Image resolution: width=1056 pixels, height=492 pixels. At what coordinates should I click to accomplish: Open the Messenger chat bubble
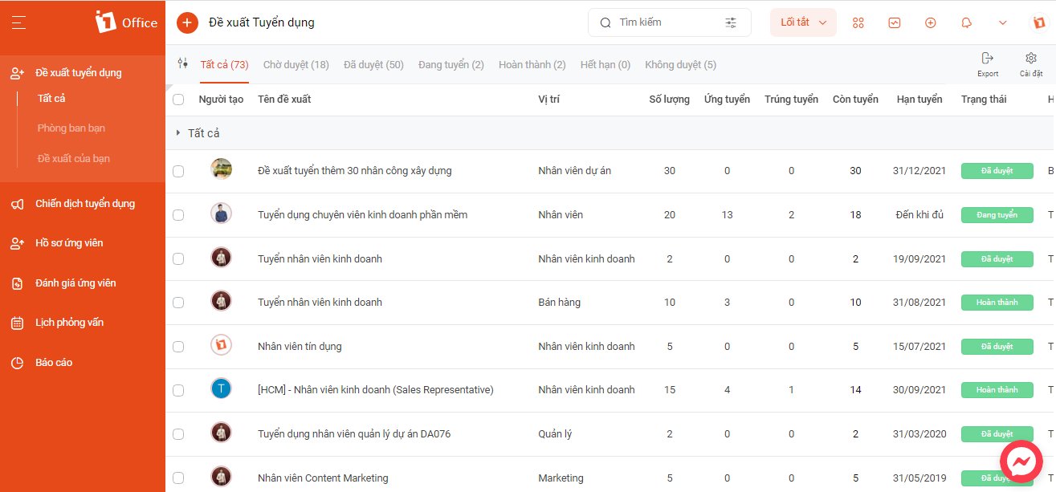(1021, 462)
